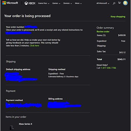The width and height of the screenshot is (131, 131).
Task: Open the Review order link
Action: point(103,31)
